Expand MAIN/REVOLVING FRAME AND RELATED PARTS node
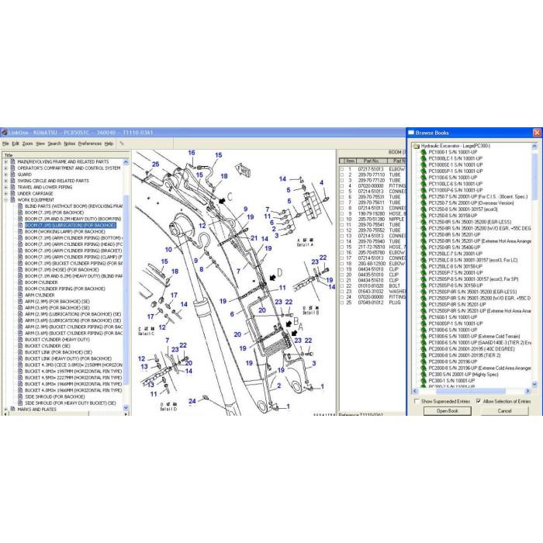 pyautogui.click(x=5, y=161)
